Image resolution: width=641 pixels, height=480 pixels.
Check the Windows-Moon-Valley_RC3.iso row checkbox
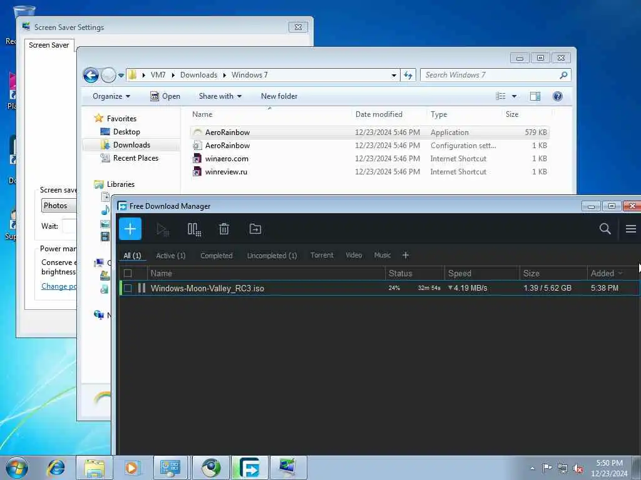(128, 288)
